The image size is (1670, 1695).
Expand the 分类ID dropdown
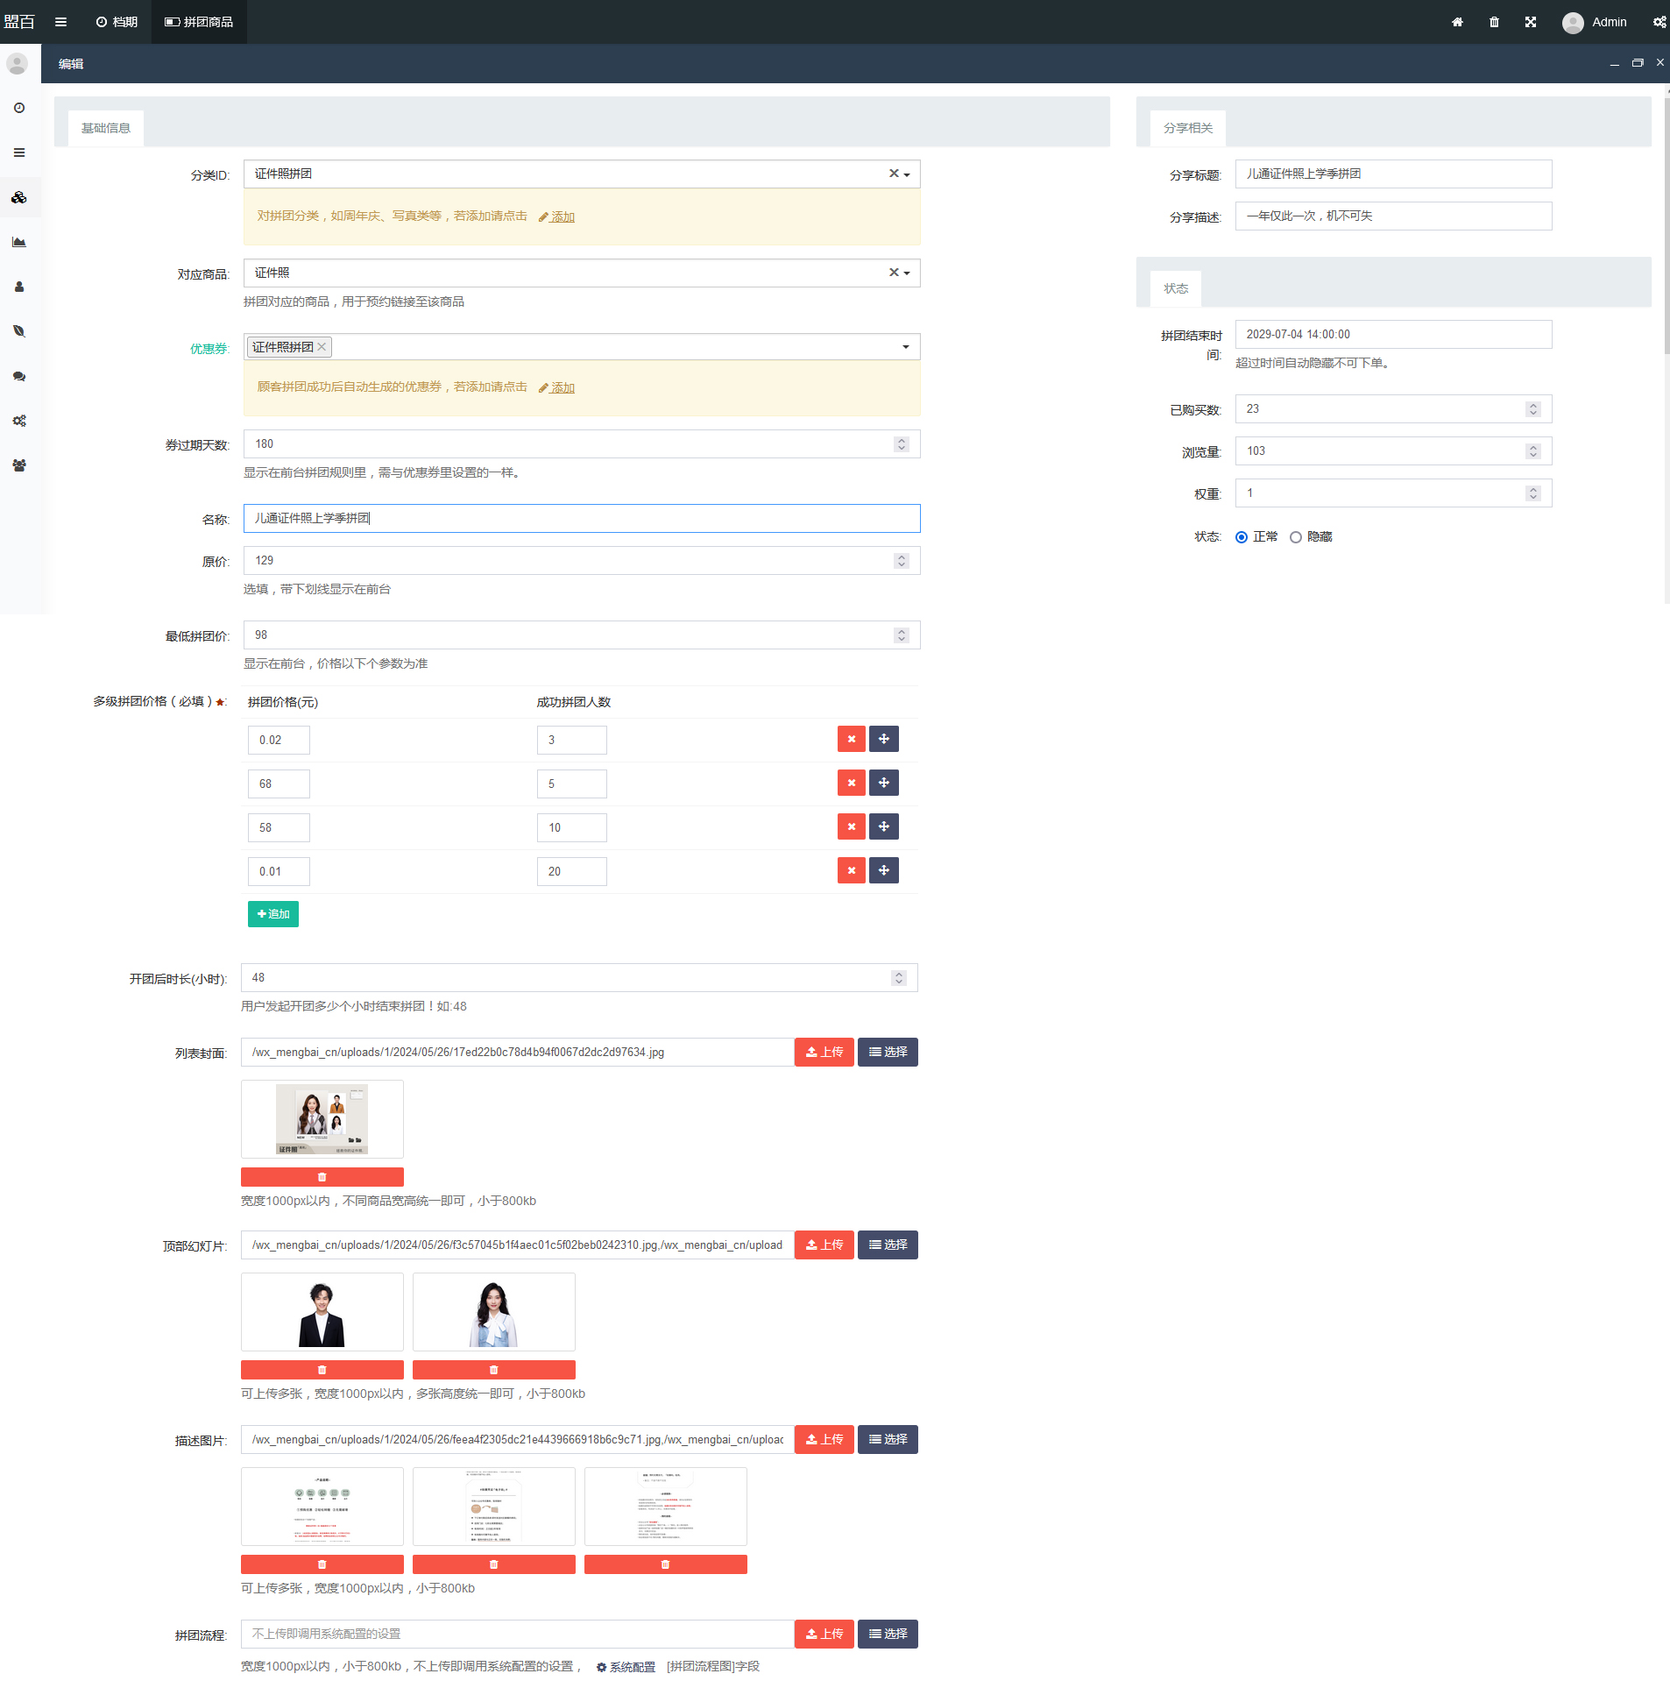tap(907, 174)
